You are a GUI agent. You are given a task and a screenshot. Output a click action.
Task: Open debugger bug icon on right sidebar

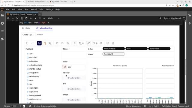(x=190, y=23)
